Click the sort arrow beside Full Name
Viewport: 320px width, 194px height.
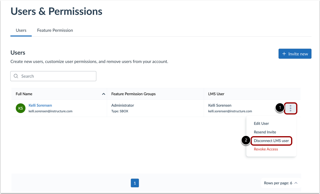click(103, 94)
